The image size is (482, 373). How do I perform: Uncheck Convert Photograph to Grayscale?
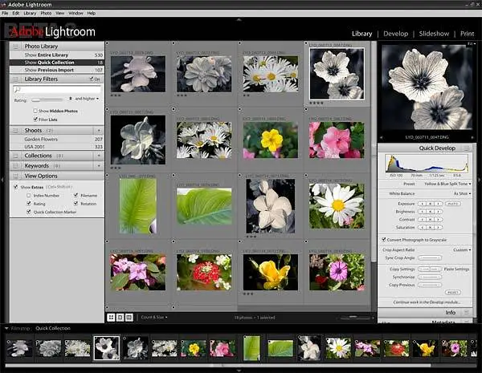(384, 240)
